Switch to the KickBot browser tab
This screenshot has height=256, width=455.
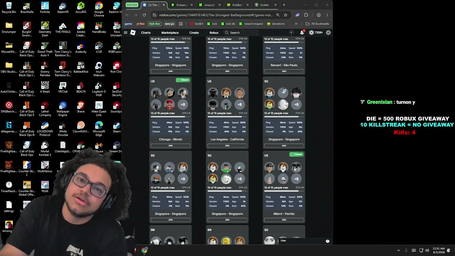[237, 5]
